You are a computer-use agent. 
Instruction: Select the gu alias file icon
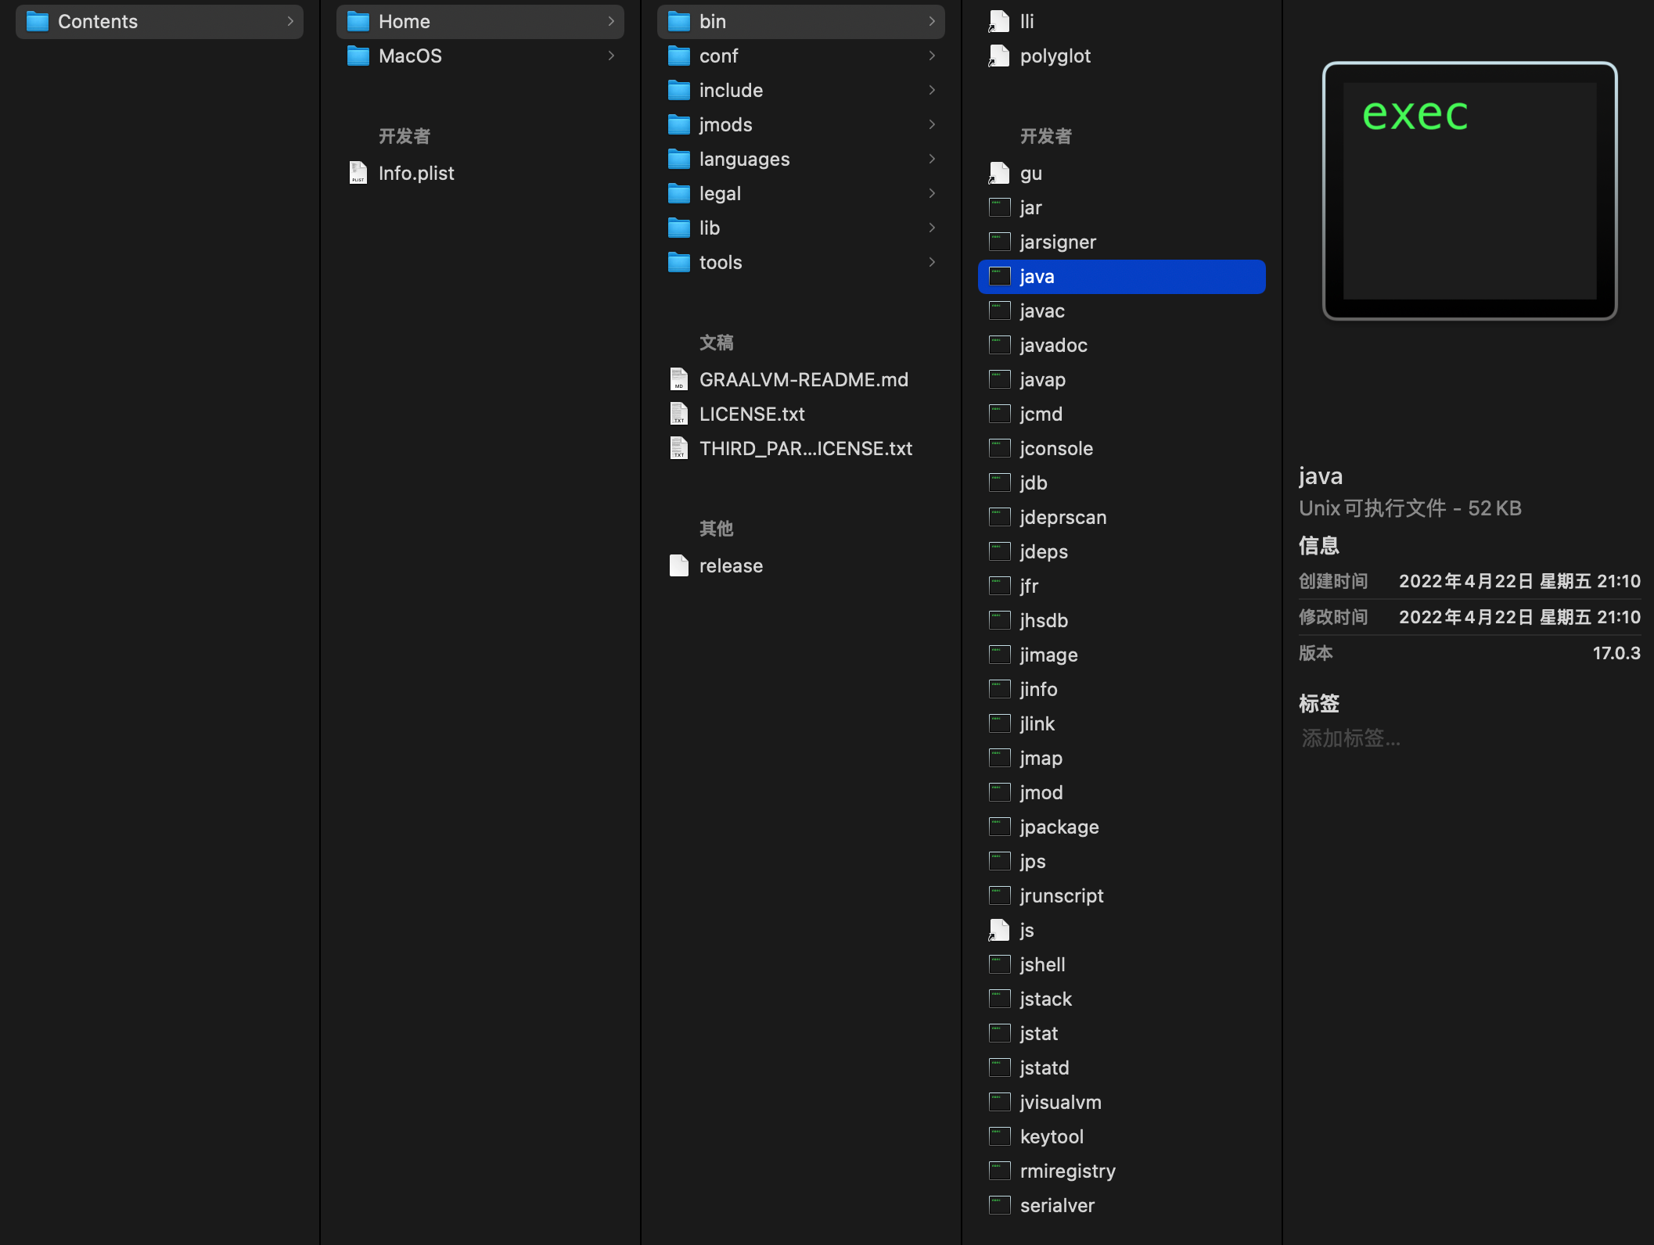(999, 173)
